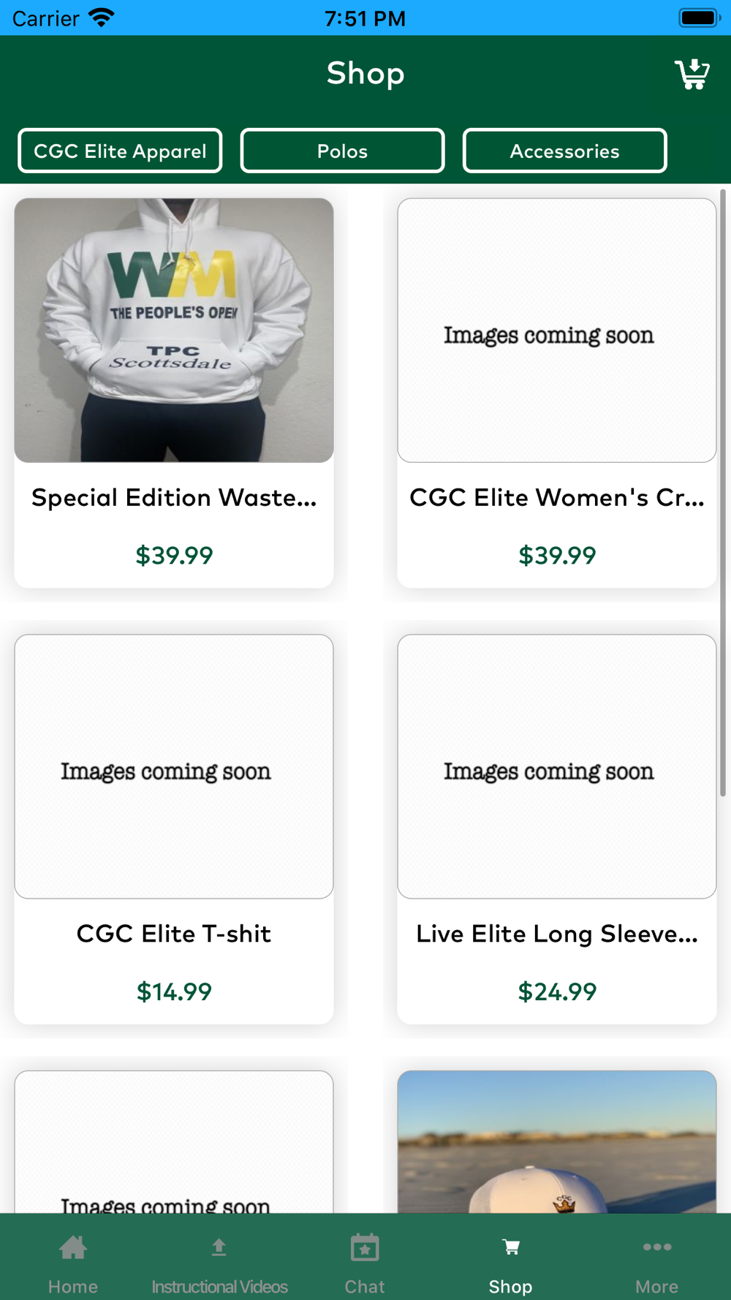Image resolution: width=731 pixels, height=1300 pixels.
Task: Filter by Polos category
Action: (342, 151)
